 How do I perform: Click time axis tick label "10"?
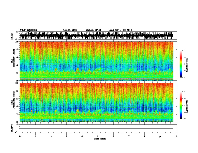[176, 136]
